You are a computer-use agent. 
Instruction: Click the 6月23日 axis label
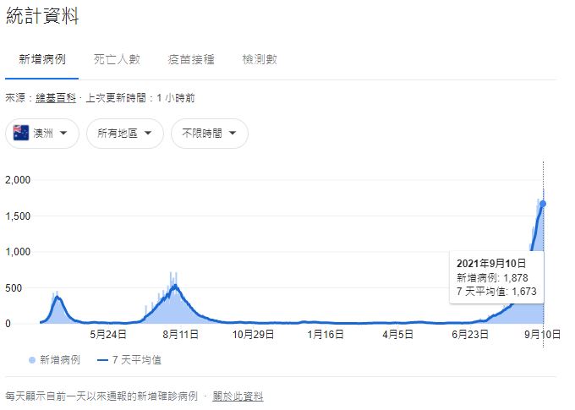click(x=470, y=334)
